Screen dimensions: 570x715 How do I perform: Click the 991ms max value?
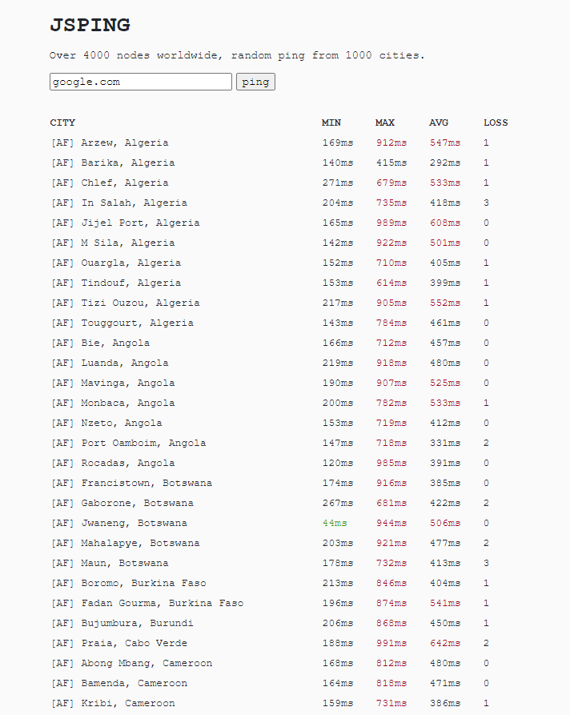tap(391, 643)
